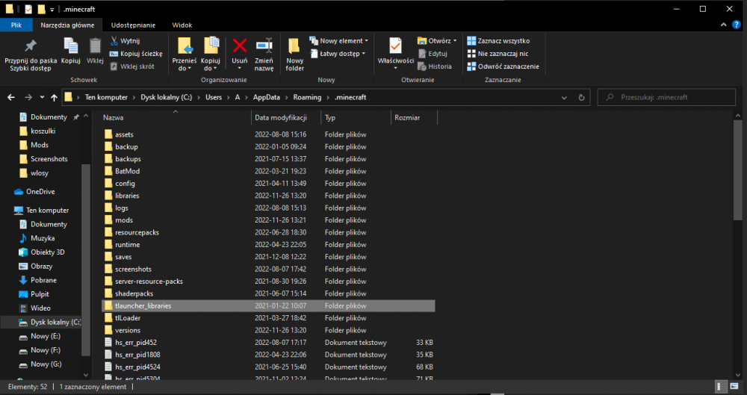Create a new folder with Nowy folder

pos(294,52)
